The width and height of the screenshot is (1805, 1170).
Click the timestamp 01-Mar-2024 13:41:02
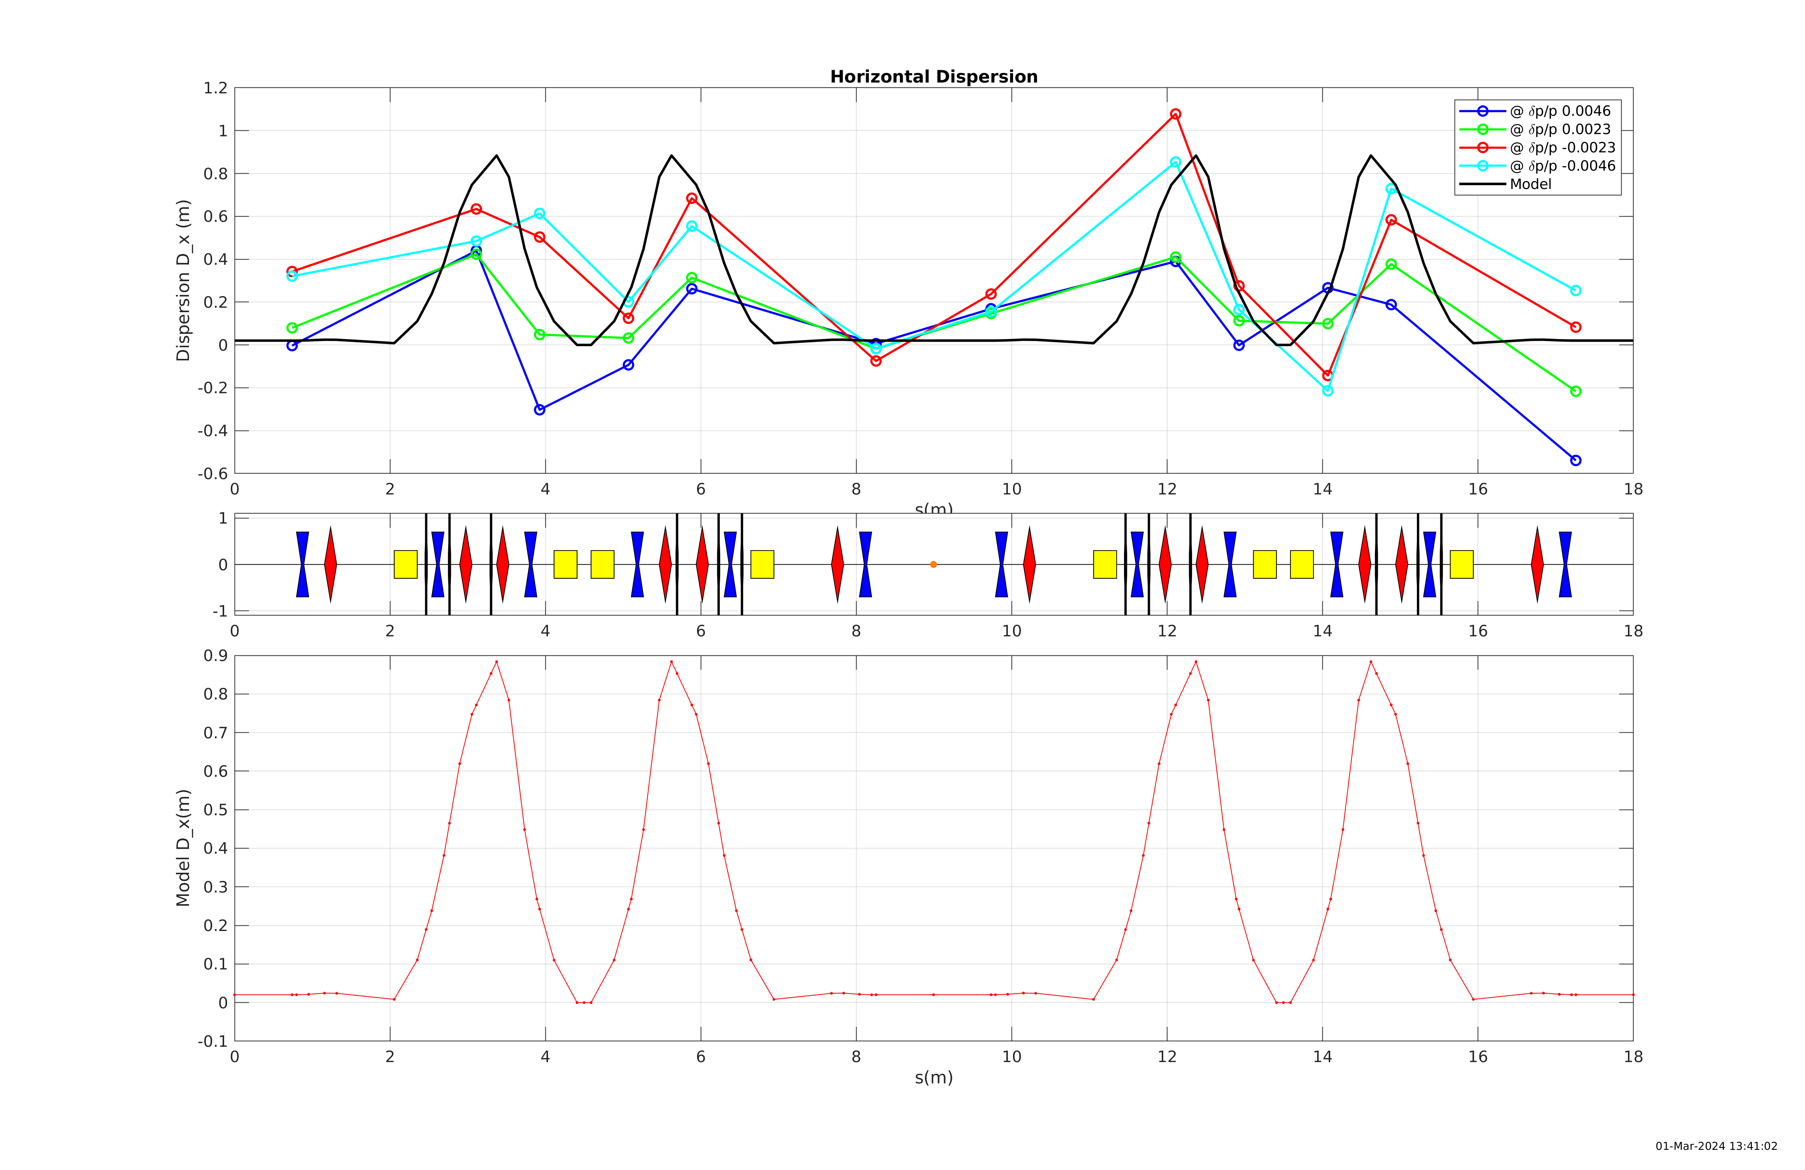[1715, 1146]
